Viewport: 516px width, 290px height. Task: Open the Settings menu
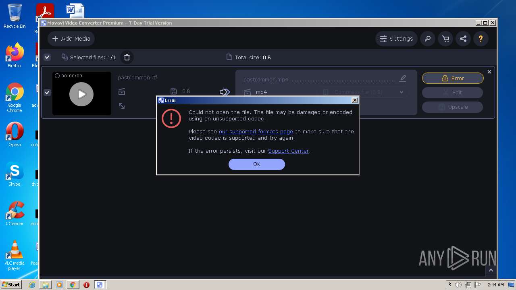coord(396,39)
